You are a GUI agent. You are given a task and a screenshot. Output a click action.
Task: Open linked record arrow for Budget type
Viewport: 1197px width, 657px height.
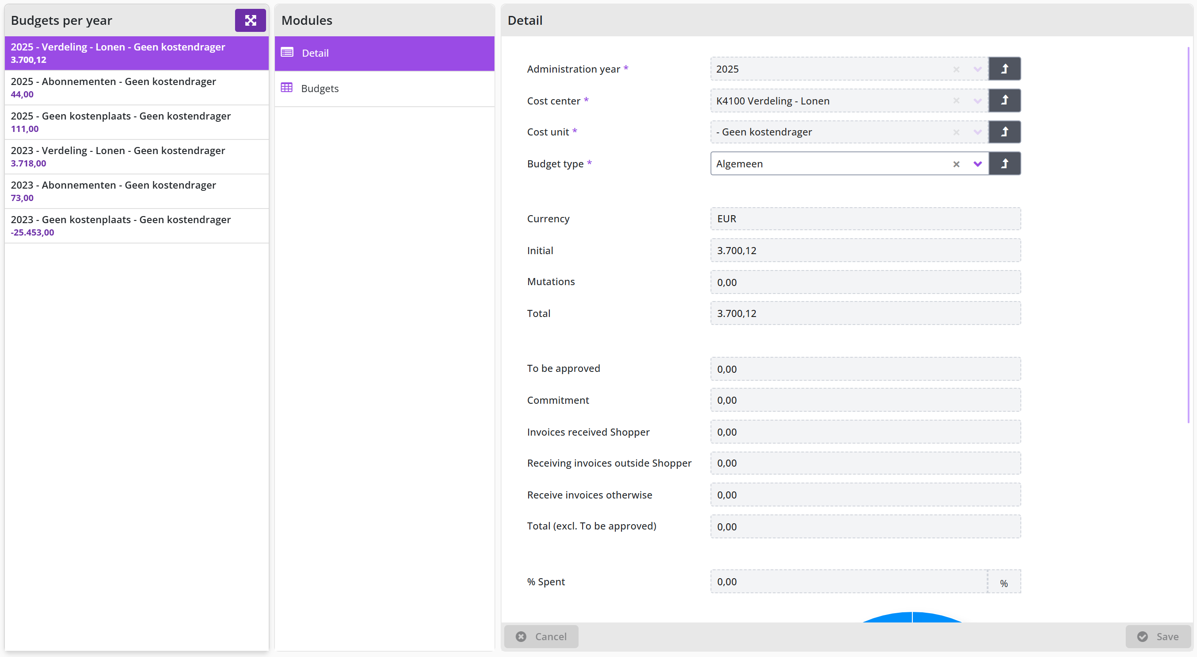click(x=1004, y=163)
